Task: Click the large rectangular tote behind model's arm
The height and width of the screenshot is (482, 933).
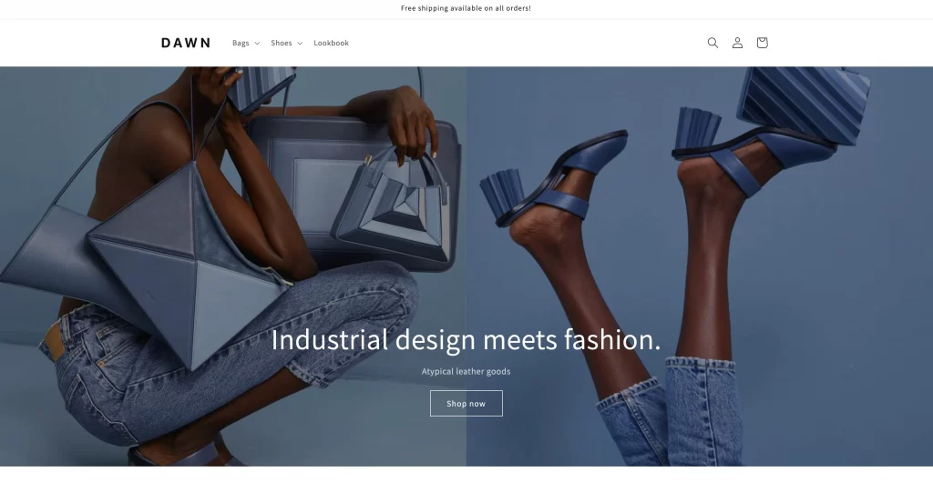Action: 351,190
